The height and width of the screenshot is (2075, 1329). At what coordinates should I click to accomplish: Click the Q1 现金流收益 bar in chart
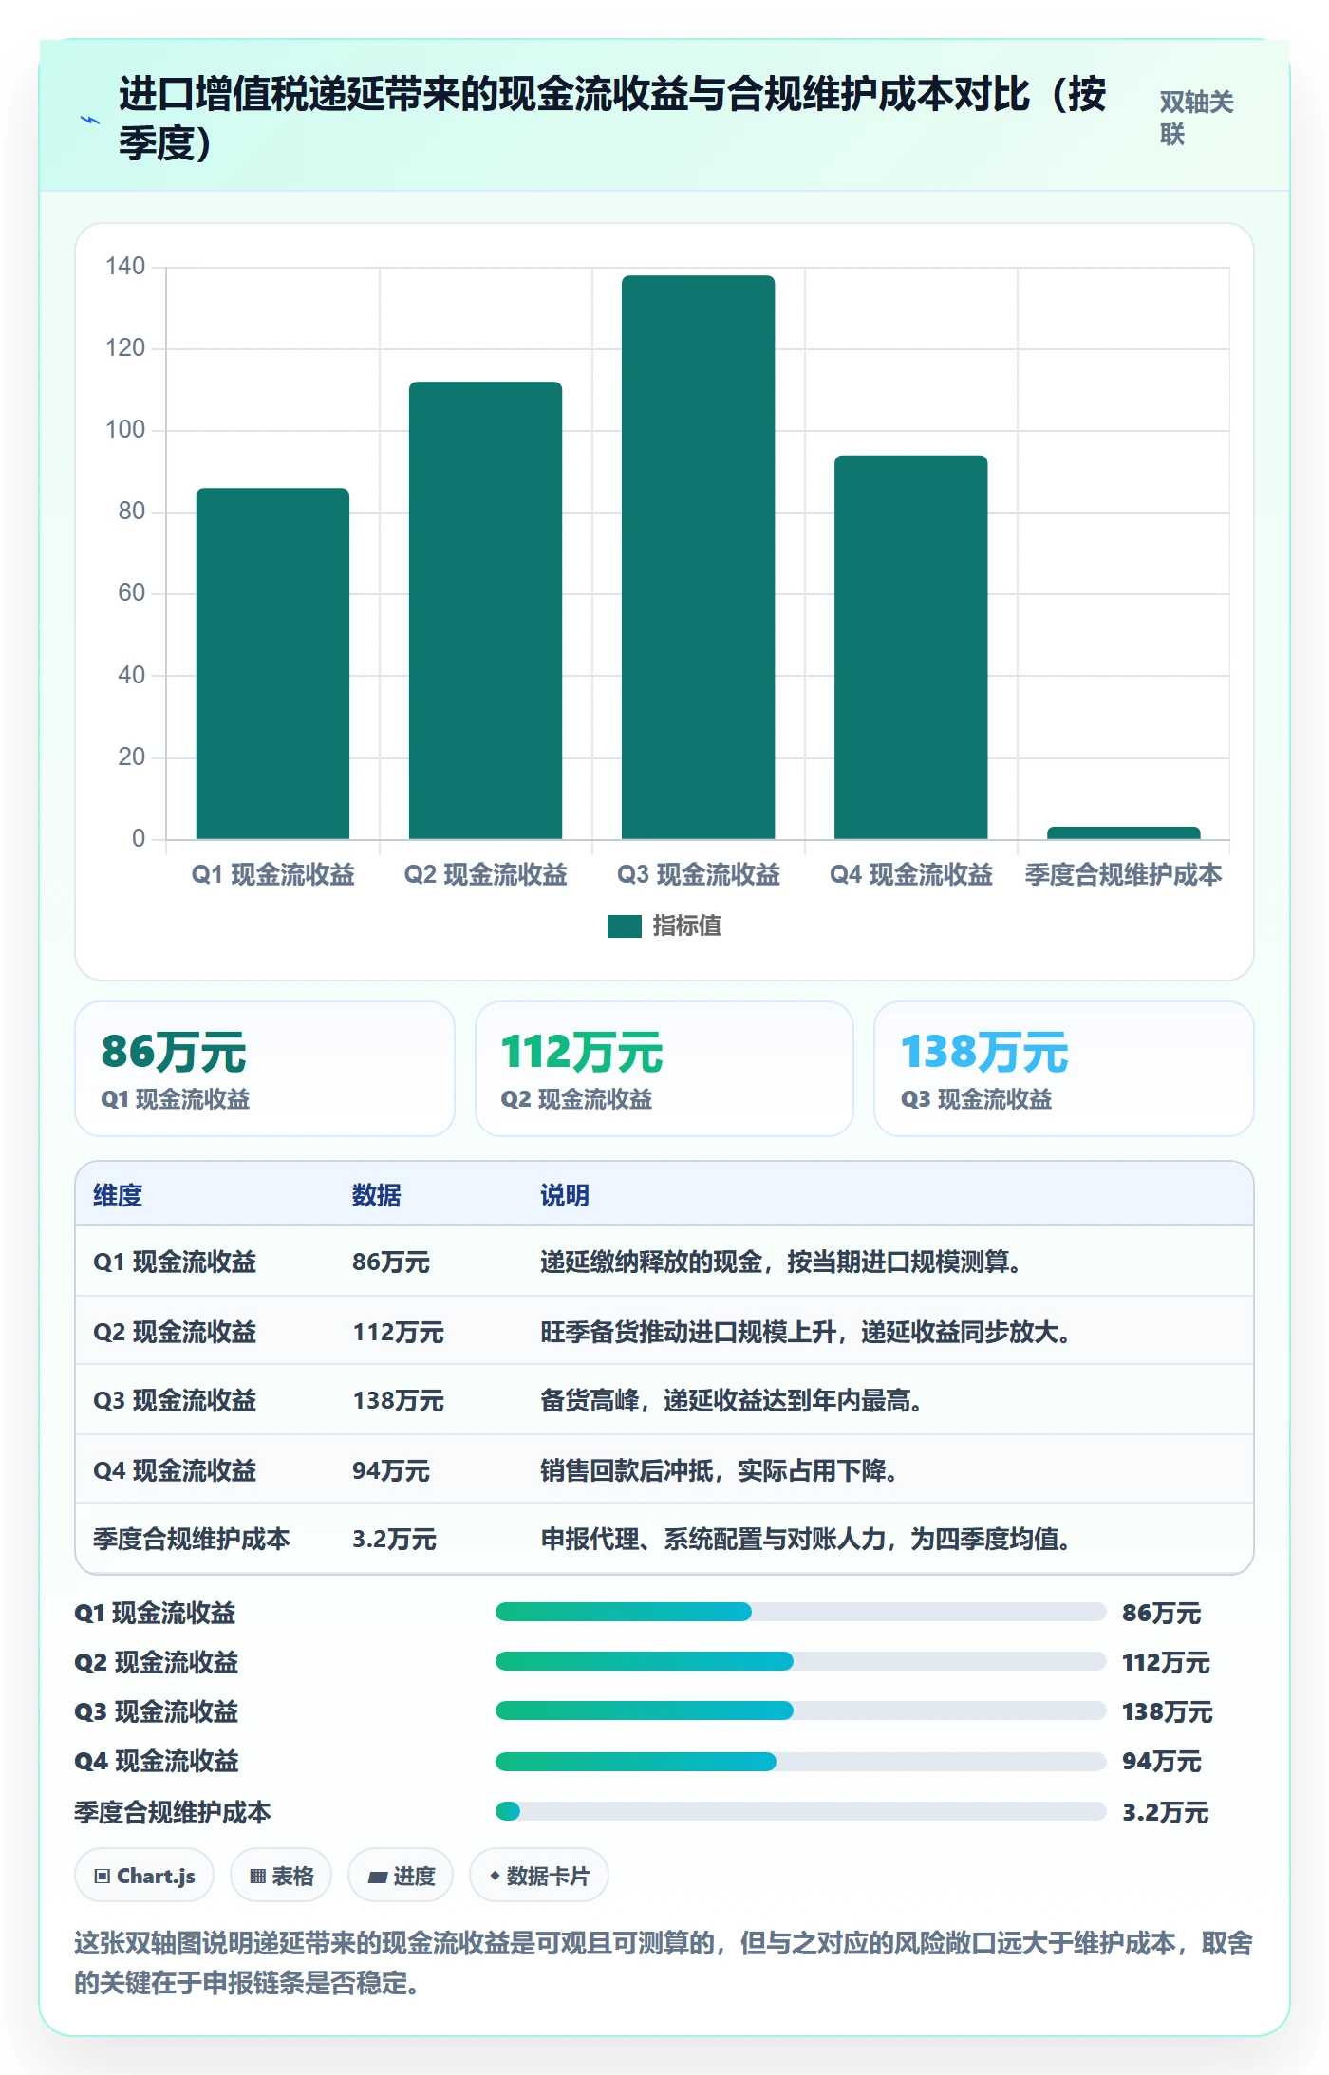click(272, 664)
